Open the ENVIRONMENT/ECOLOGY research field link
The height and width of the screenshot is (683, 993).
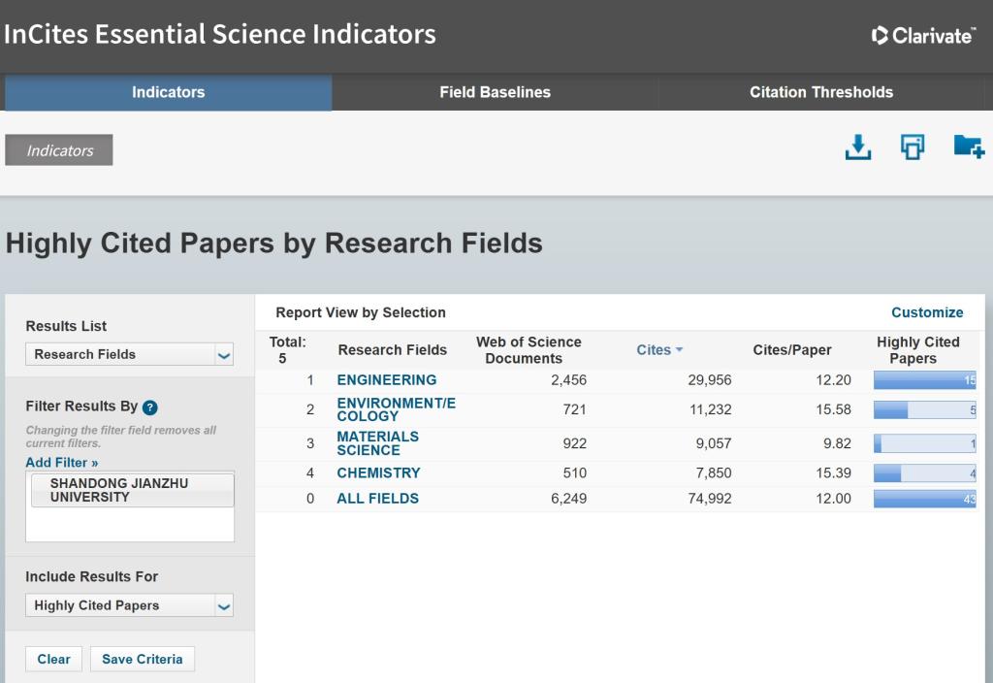396,409
